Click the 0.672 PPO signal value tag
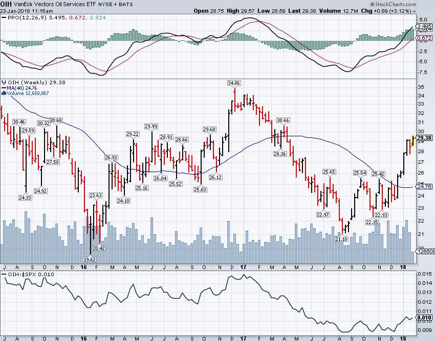The width and height of the screenshot is (435, 341). [425, 38]
